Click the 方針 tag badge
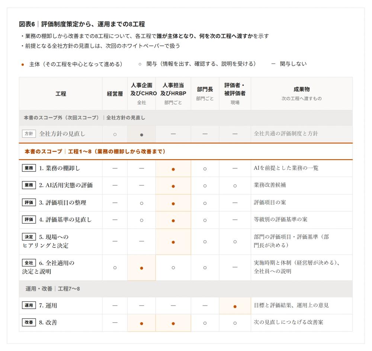This screenshot has height=351, width=372. [x=29, y=133]
